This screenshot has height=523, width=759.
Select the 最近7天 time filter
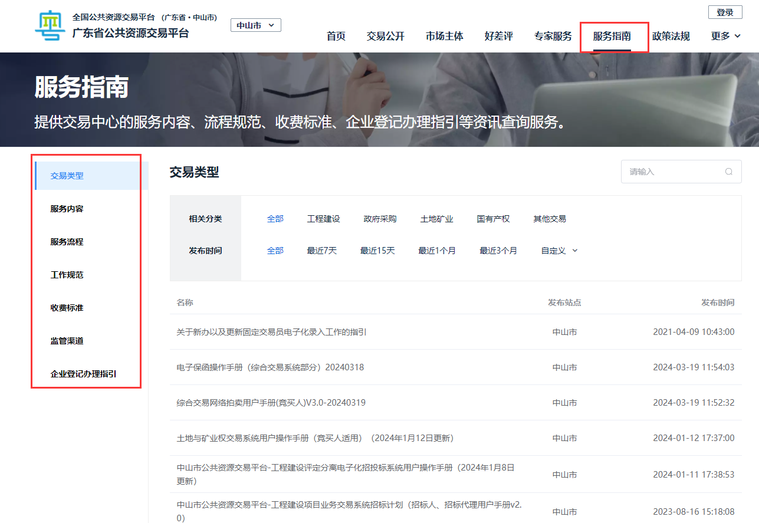click(321, 251)
